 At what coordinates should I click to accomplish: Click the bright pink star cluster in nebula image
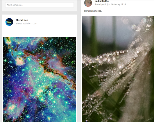(x=20, y=61)
